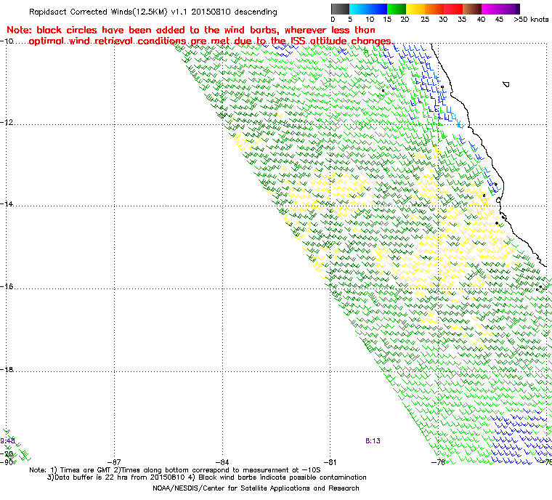Click the 'Data buffer is 22 hrs' footer line
Image resolution: width=552 pixels, height=500 pixels.
[207, 477]
